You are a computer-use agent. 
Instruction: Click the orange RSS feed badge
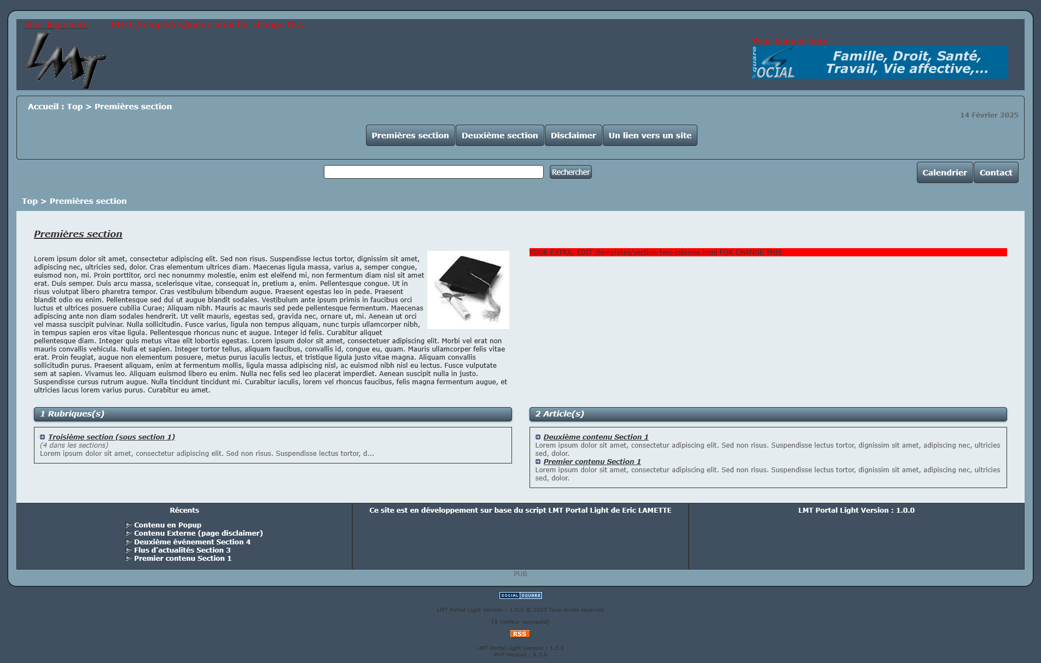coord(520,634)
